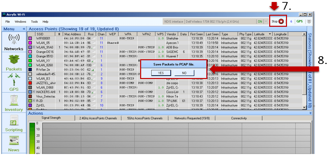Click the NDIS interface label
The width and height of the screenshot is (328, 156).
click(x=174, y=22)
